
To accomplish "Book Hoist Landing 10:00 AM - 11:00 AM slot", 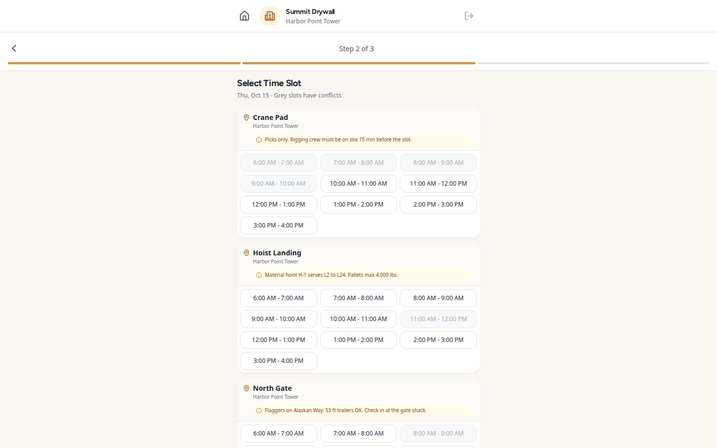I will tap(358, 319).
